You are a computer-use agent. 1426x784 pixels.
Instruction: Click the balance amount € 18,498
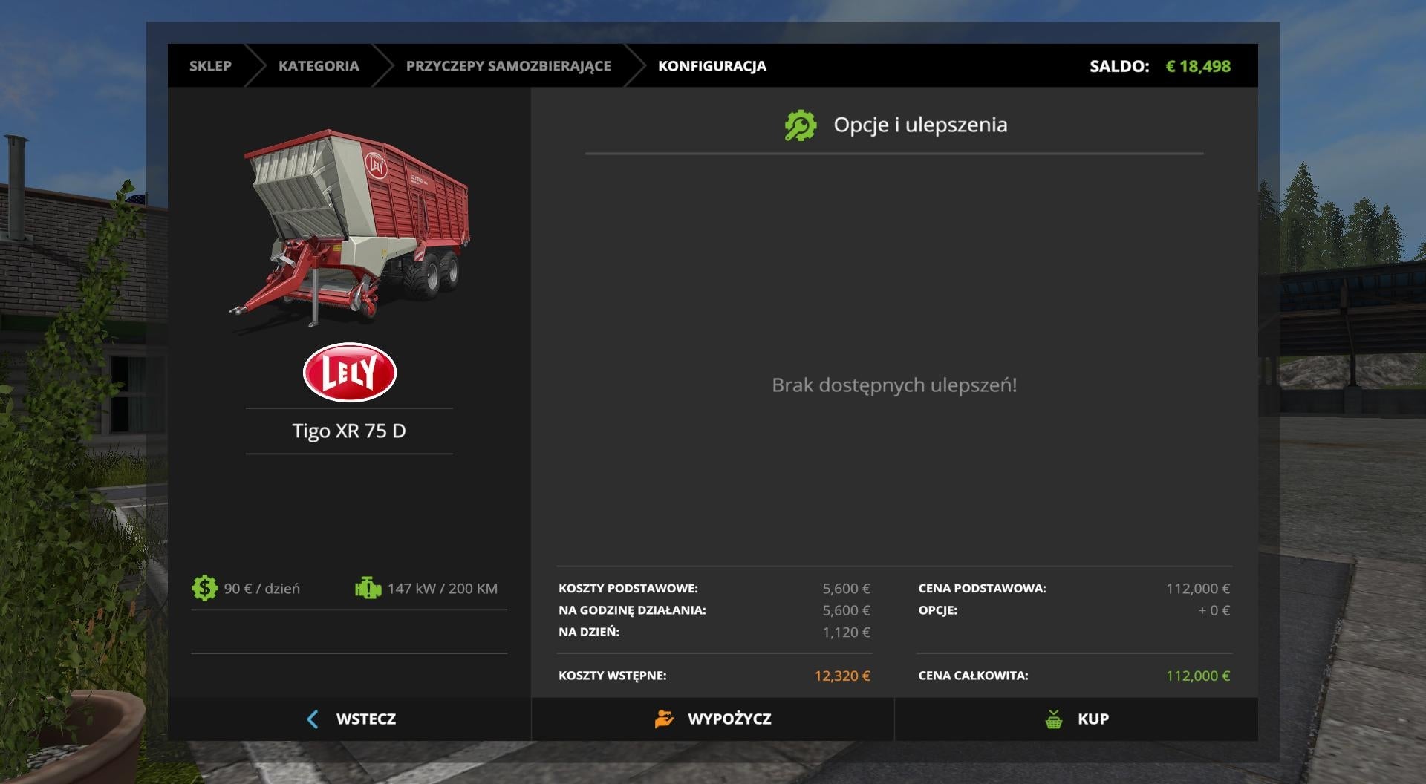(1198, 66)
